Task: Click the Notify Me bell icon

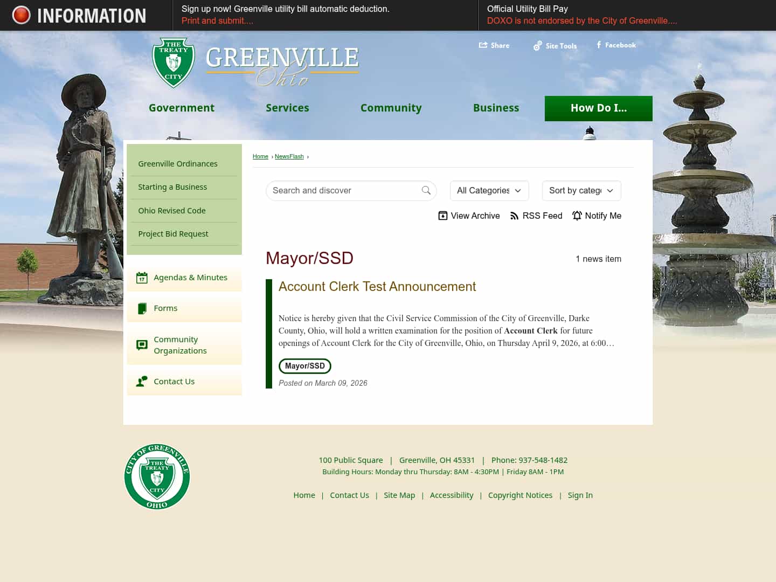Action: [577, 216]
